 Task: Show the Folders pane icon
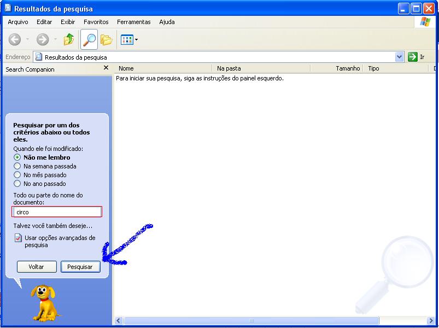click(106, 40)
